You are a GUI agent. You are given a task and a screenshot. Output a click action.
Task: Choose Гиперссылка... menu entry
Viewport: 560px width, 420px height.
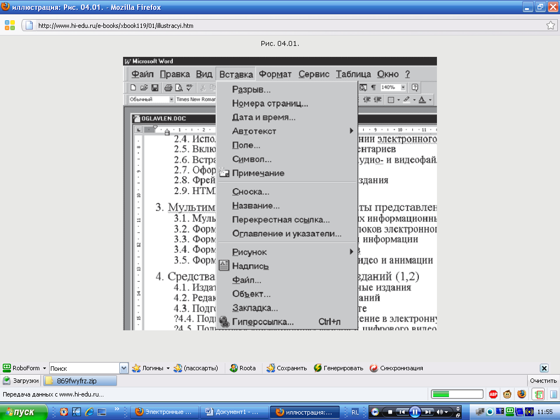pyautogui.click(x=287, y=322)
